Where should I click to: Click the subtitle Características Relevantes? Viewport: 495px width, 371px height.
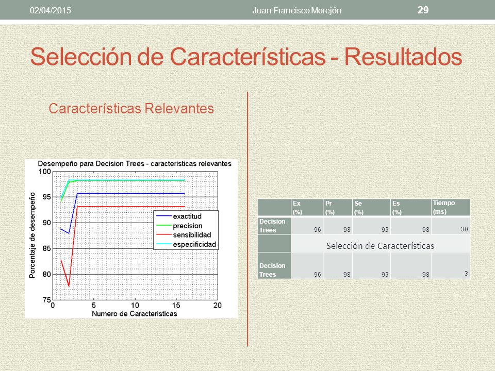131,109
